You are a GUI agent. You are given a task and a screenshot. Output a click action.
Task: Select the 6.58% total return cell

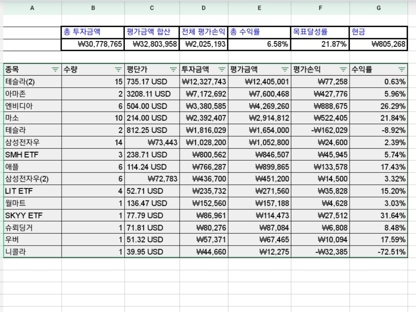pyautogui.click(x=260, y=44)
